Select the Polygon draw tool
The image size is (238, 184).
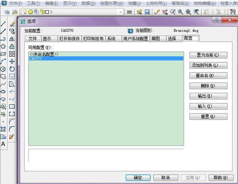point(3,46)
